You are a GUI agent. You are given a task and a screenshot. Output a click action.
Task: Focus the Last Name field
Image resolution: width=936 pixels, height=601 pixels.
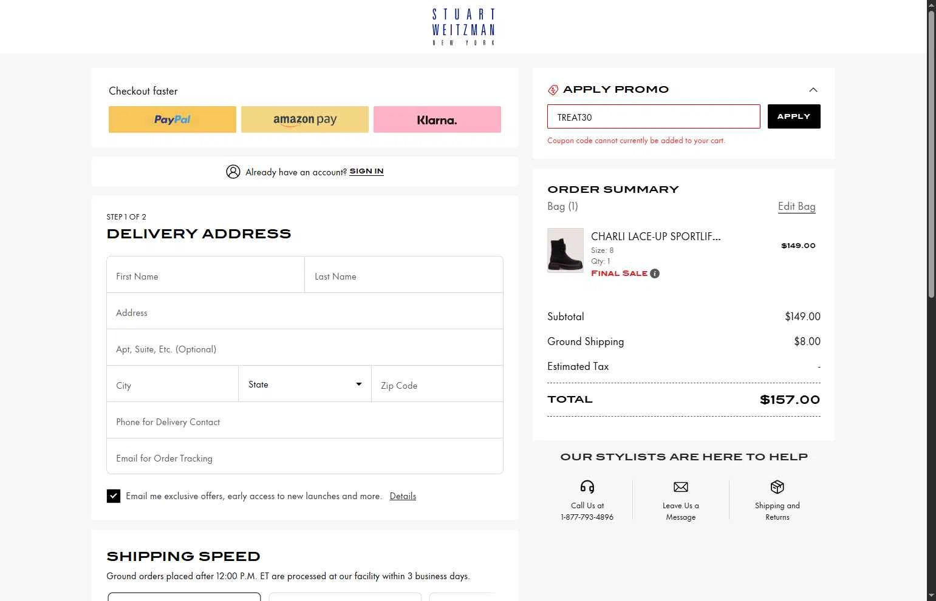pos(404,275)
